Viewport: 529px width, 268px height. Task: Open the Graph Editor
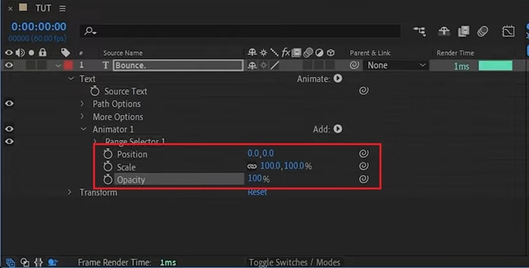[x=508, y=31]
